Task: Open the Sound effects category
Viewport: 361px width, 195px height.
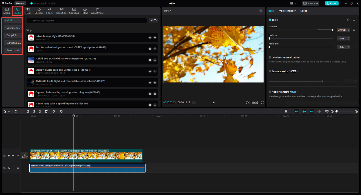Action: point(13,28)
